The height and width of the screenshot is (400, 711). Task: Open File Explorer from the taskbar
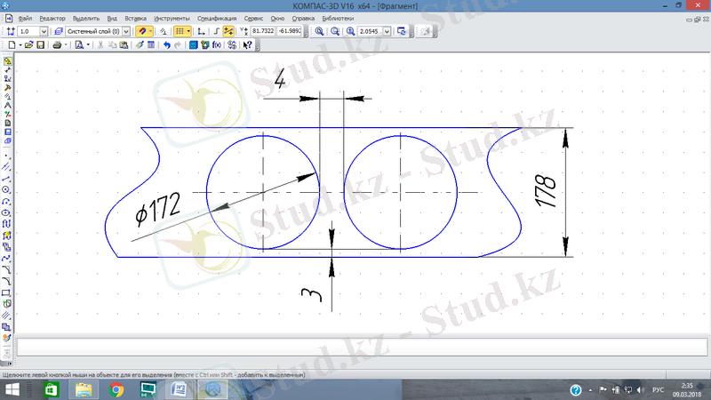coord(84,389)
